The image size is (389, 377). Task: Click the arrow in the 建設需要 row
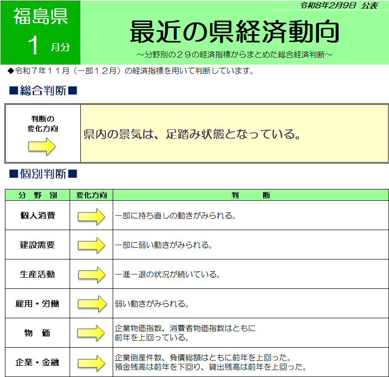click(92, 245)
